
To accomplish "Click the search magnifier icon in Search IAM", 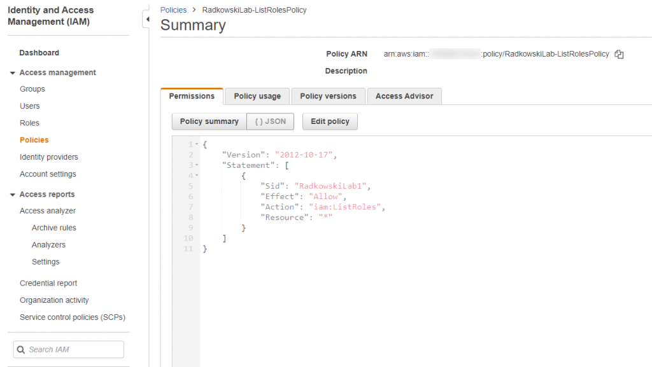I will (x=21, y=350).
